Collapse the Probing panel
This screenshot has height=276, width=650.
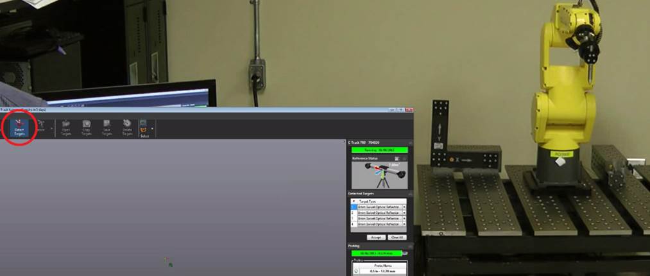coord(410,246)
